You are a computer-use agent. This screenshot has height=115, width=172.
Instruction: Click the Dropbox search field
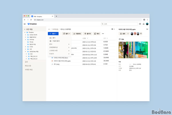(119, 24)
